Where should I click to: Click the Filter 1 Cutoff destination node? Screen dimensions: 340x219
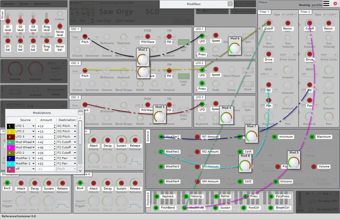pos(269,23)
